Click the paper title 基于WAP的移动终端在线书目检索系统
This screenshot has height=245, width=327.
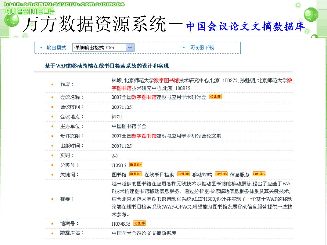[107, 66]
